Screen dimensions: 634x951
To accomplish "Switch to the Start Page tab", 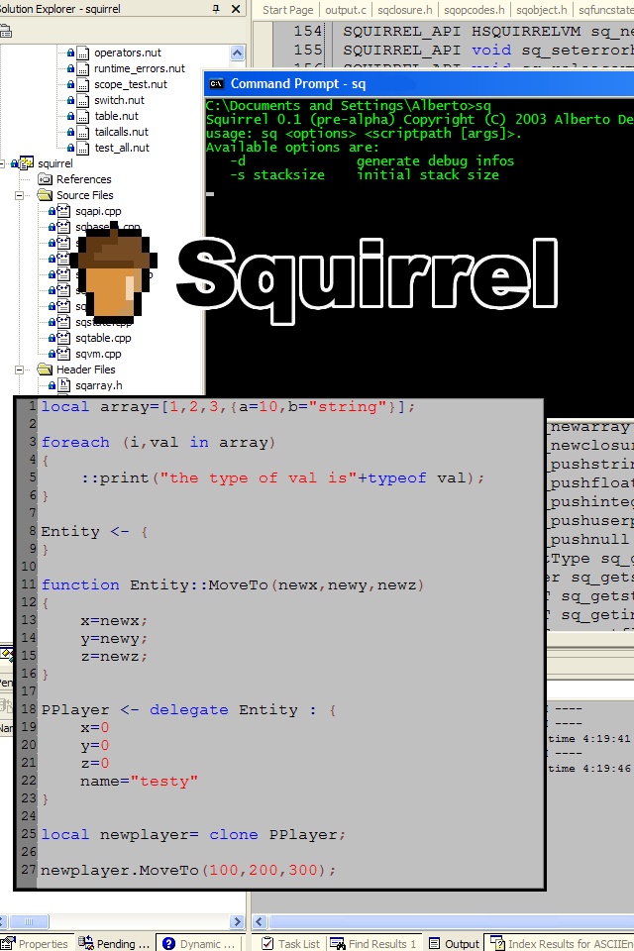I will tap(287, 10).
